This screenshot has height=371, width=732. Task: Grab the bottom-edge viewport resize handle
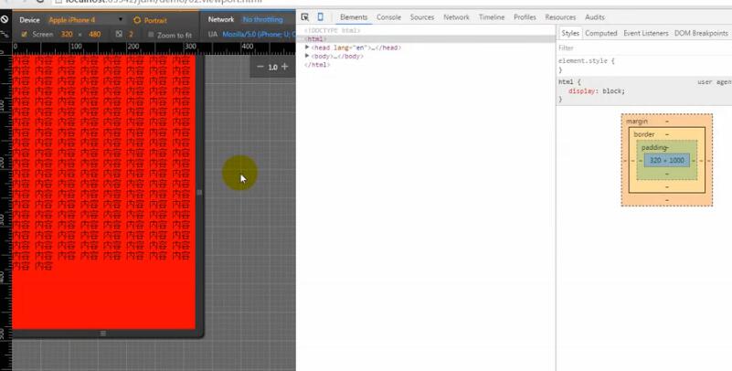point(103,334)
